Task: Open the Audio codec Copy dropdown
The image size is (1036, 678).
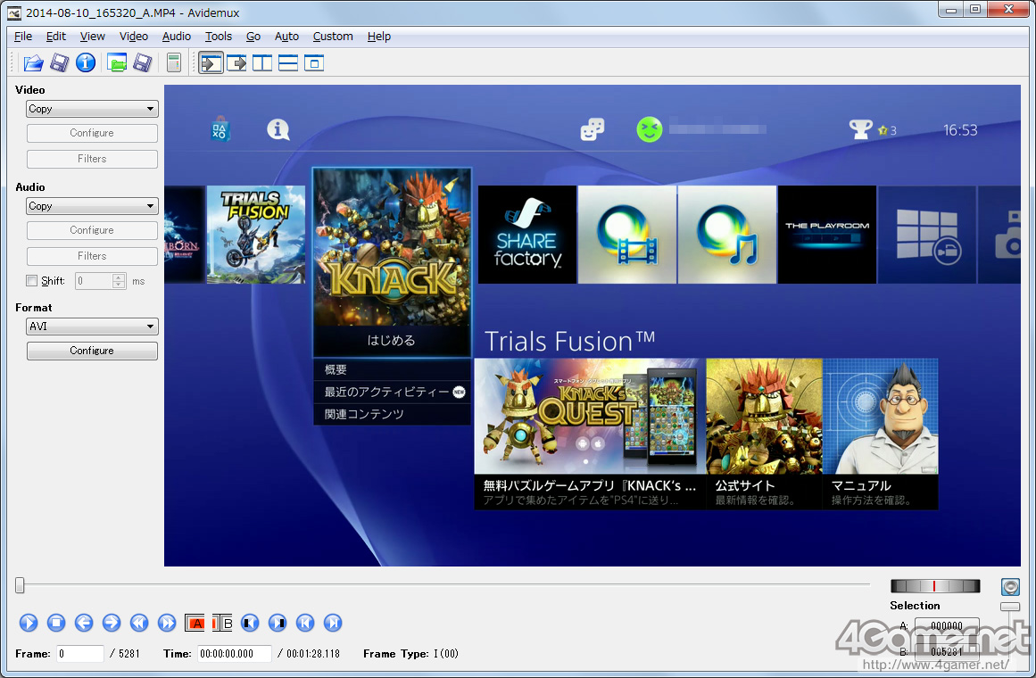Action: [92, 206]
